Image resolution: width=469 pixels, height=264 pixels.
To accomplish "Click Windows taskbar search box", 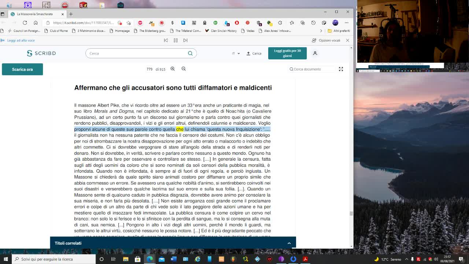I will click(x=53, y=259).
